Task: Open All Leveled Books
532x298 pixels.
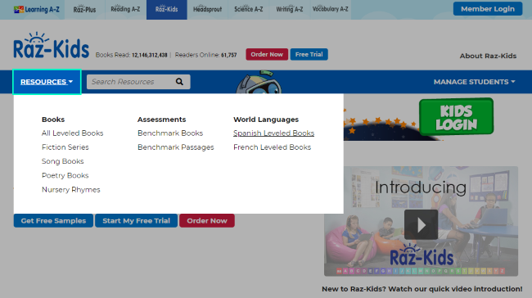Action: click(x=72, y=133)
